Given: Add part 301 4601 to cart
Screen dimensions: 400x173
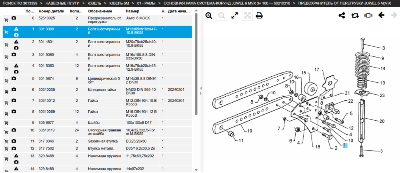Looking at the screenshot, I should (x=6, y=45).
